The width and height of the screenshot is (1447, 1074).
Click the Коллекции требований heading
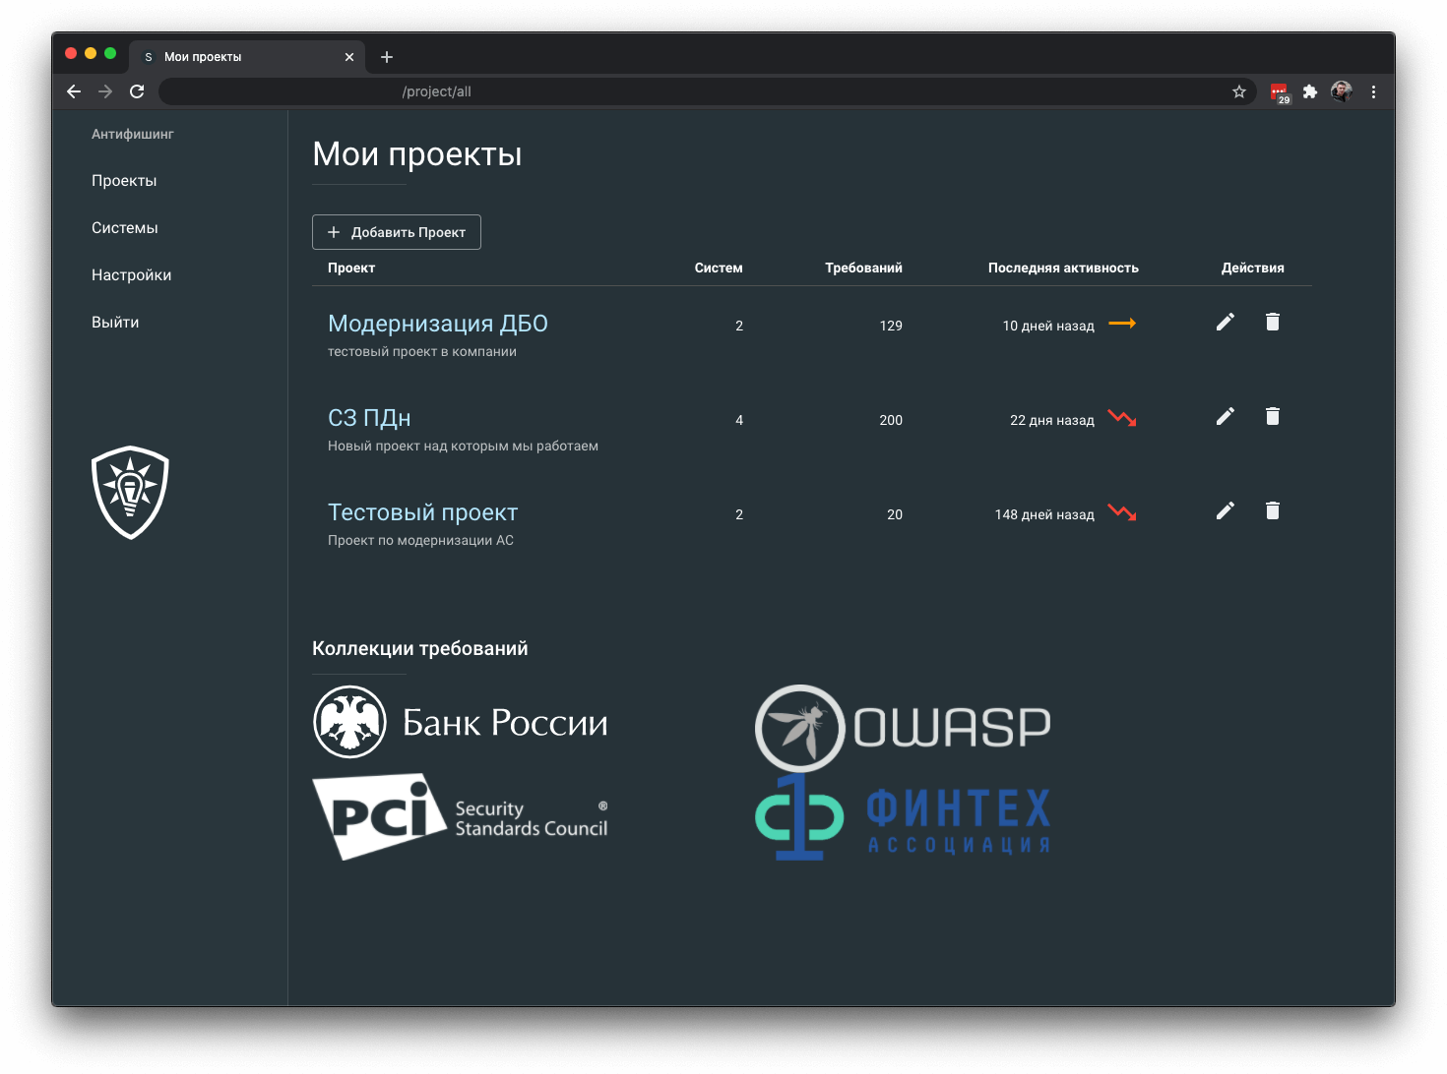coord(420,648)
